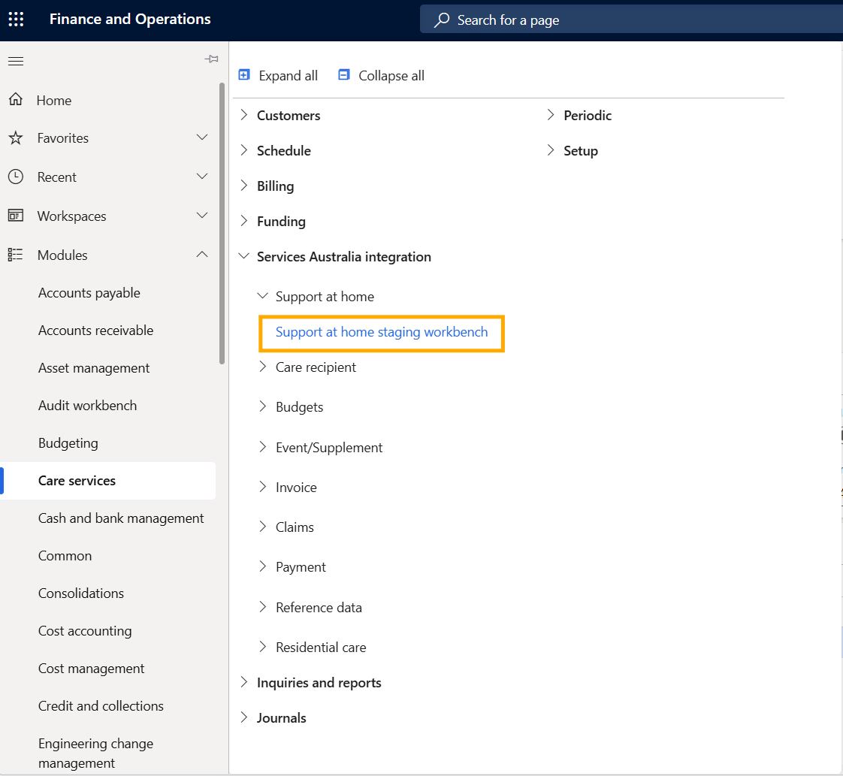Collapse the Support at home chevron
The image size is (843, 776).
pyautogui.click(x=262, y=295)
